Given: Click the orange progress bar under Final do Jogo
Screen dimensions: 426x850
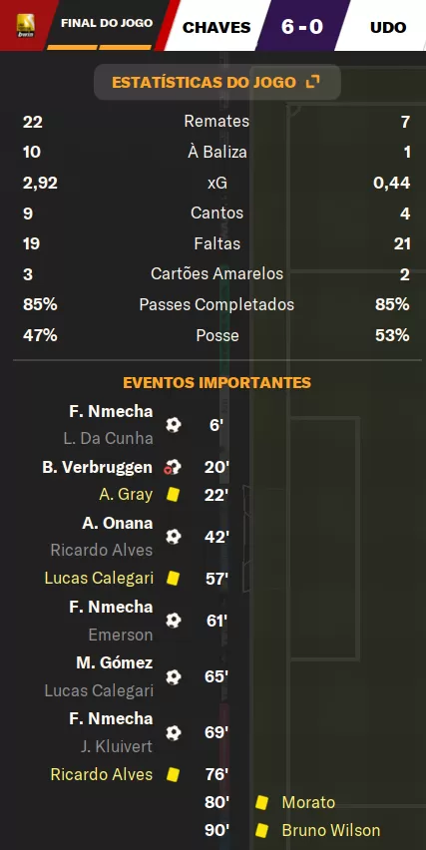Looking at the screenshot, I should click(x=99, y=48).
